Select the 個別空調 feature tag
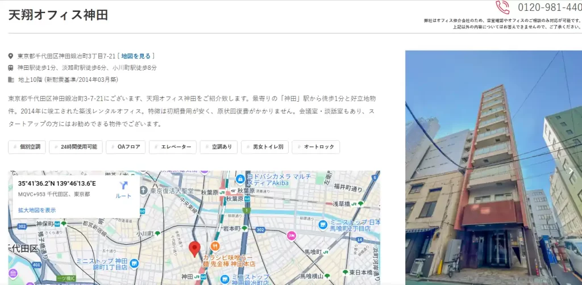Viewport: 582px width, 285px height. coord(27,147)
